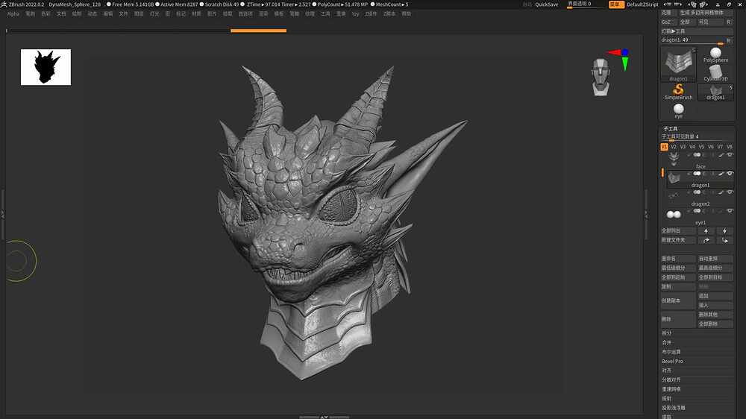The image size is (746, 419).
Task: Toggle boolean mode circles on dragon2 row
Action: coord(697,192)
